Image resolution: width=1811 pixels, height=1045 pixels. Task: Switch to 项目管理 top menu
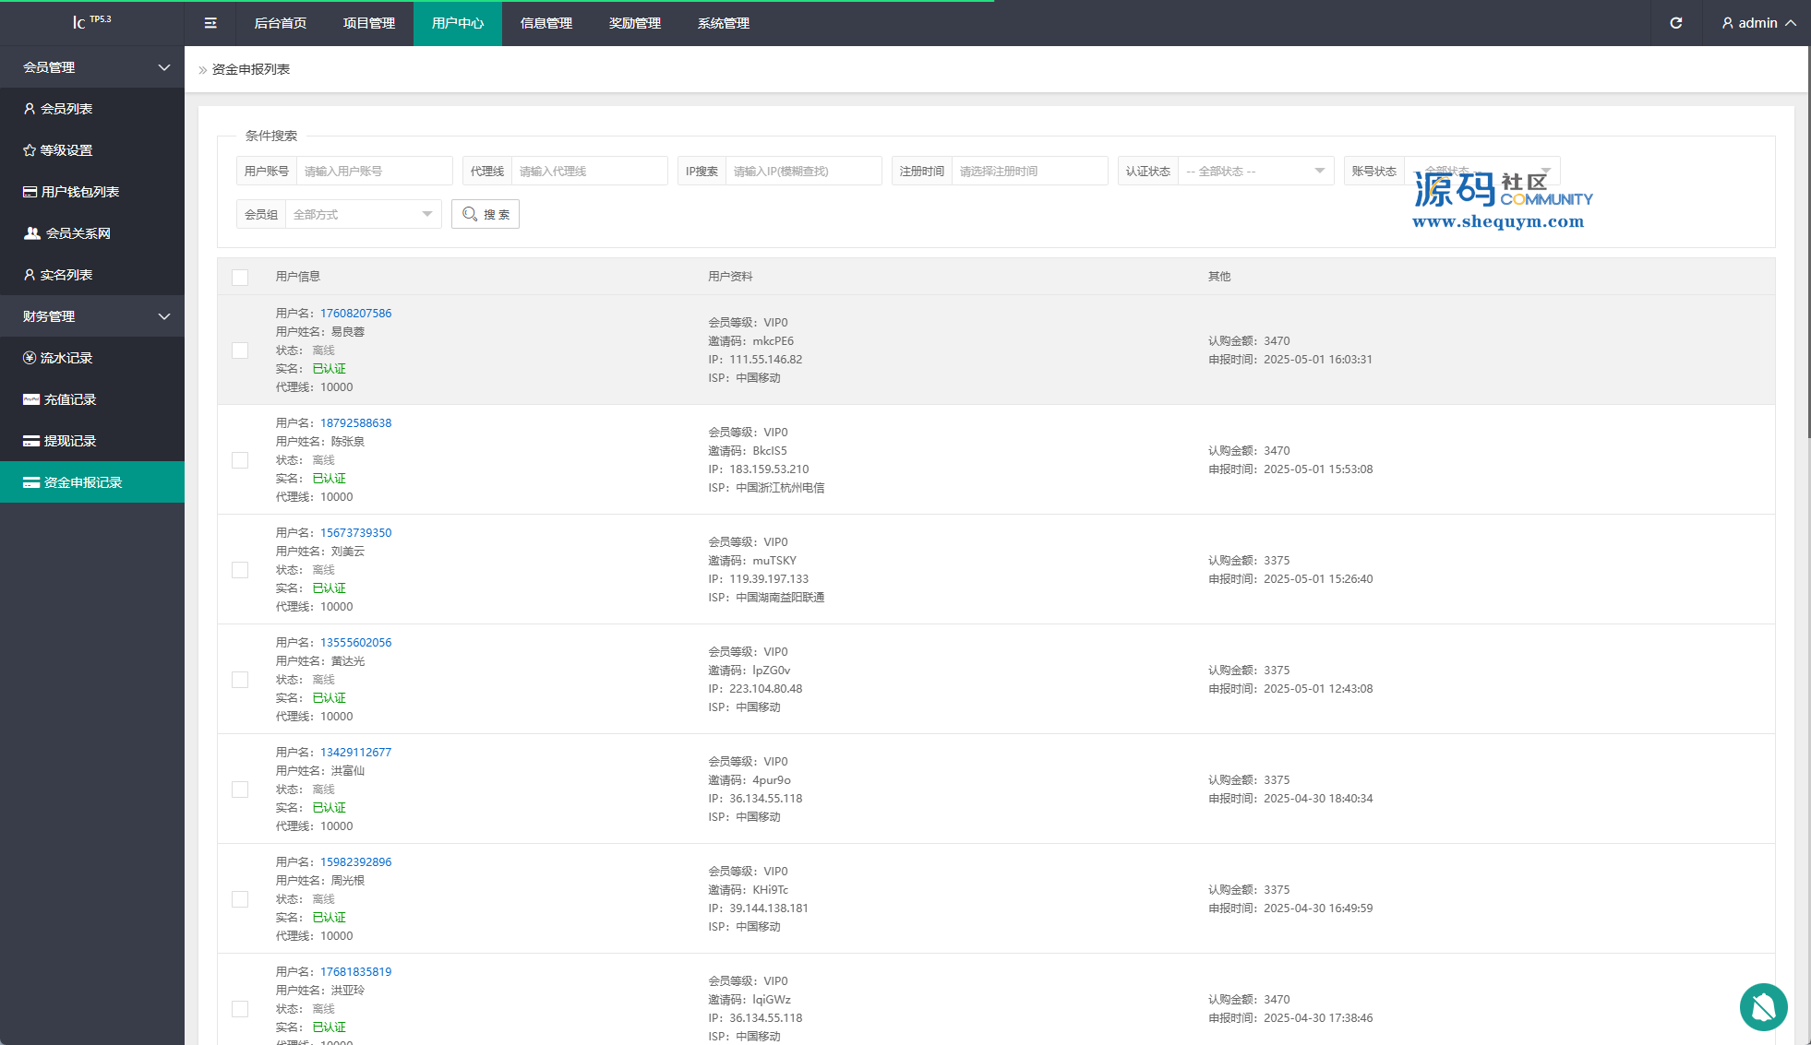pos(369,23)
